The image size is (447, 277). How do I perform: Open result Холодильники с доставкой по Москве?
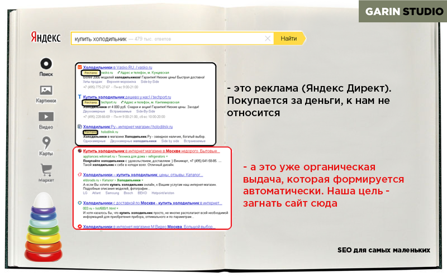point(153,203)
